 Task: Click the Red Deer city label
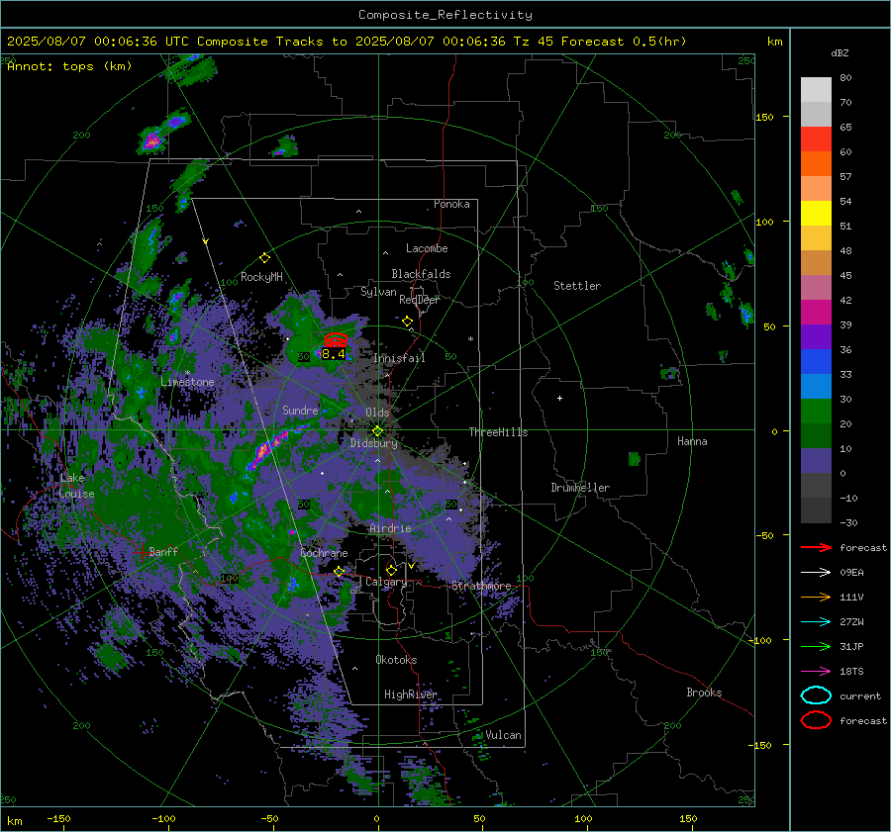(420, 300)
